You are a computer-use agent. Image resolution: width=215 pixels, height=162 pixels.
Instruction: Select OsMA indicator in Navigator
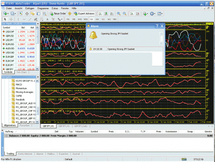pyautogui.click(x=19, y=96)
